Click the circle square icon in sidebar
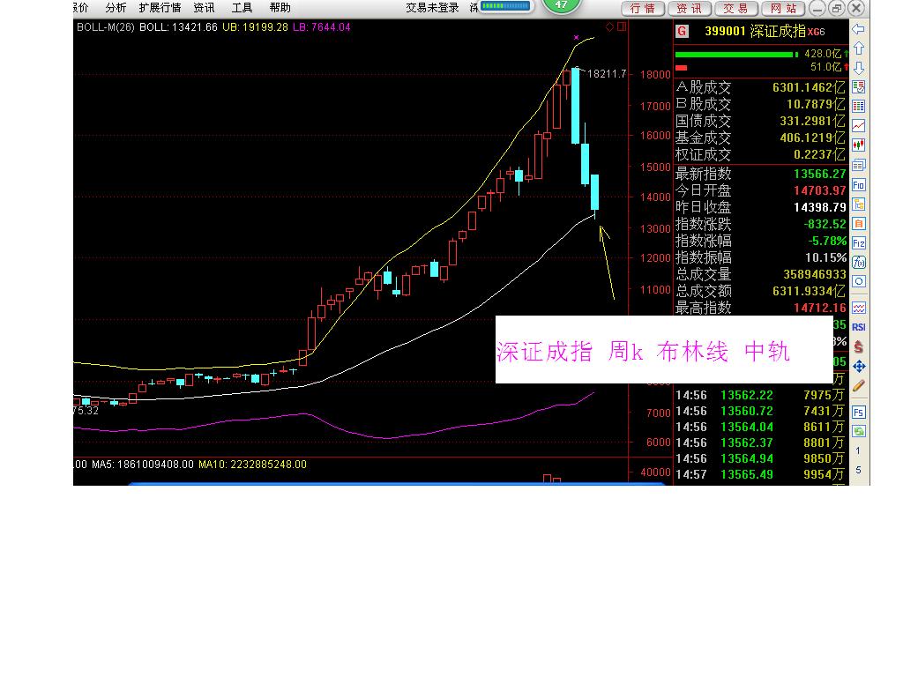903x677 pixels. [858, 281]
